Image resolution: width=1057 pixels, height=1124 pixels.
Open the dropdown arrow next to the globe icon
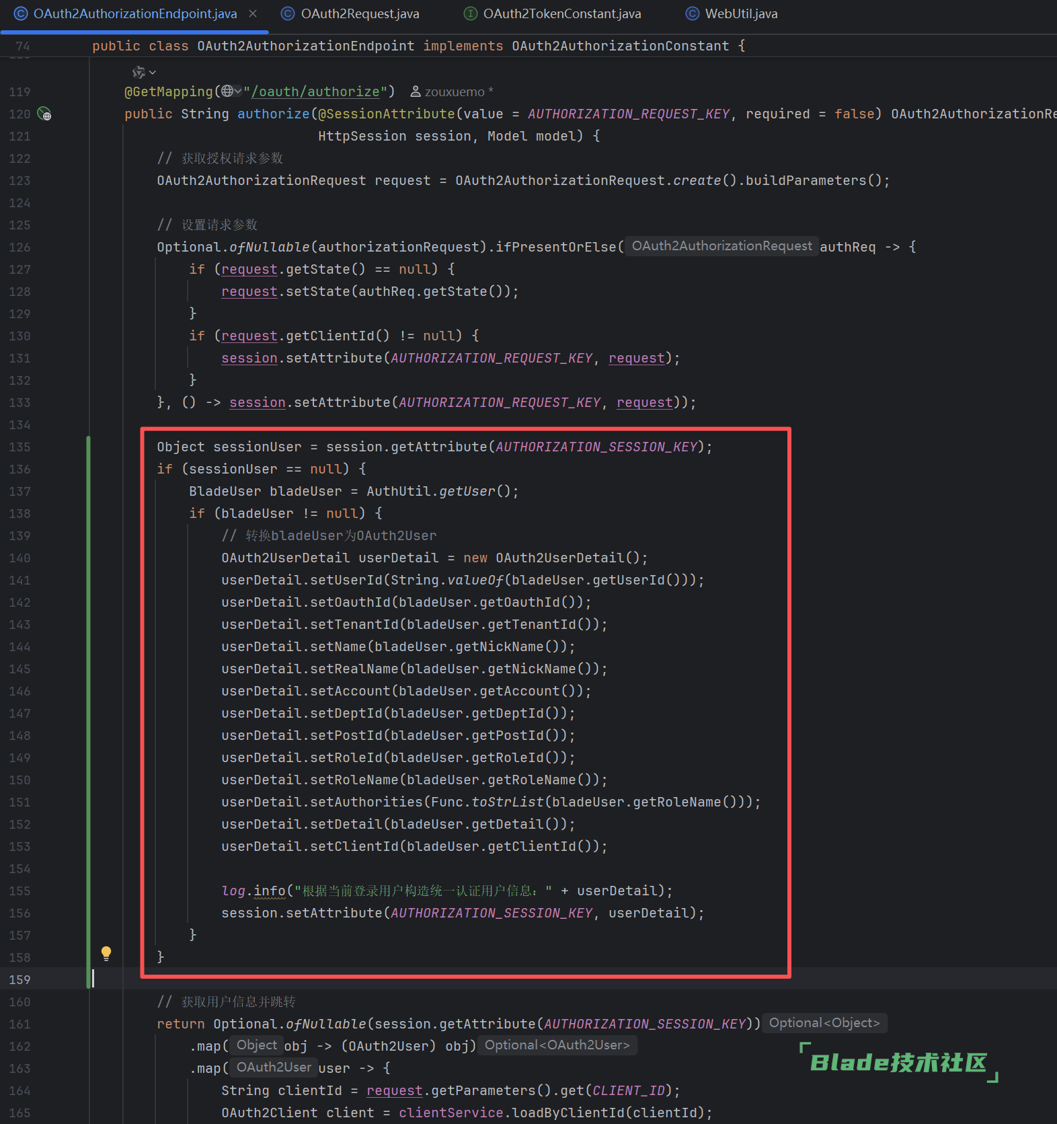point(238,91)
